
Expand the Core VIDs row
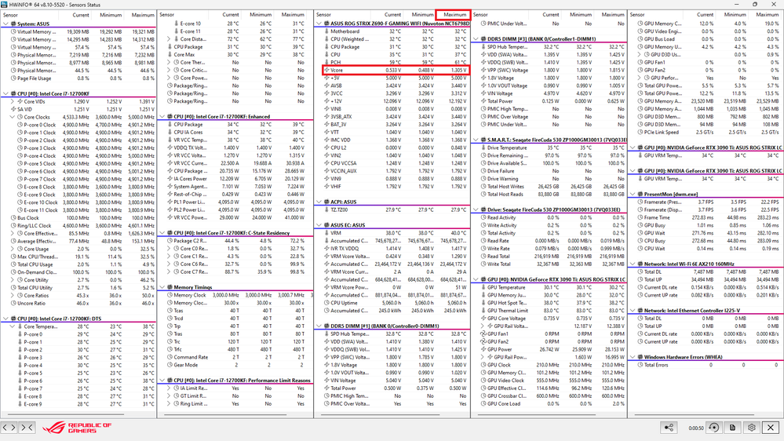coord(13,101)
